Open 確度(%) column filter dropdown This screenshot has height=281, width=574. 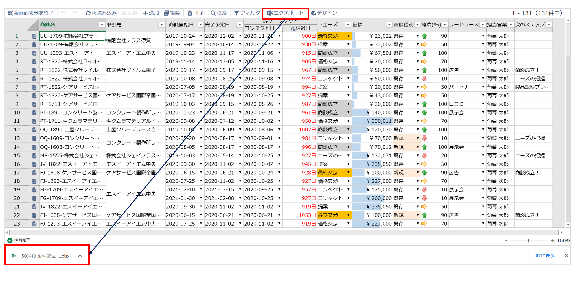coord(445,25)
